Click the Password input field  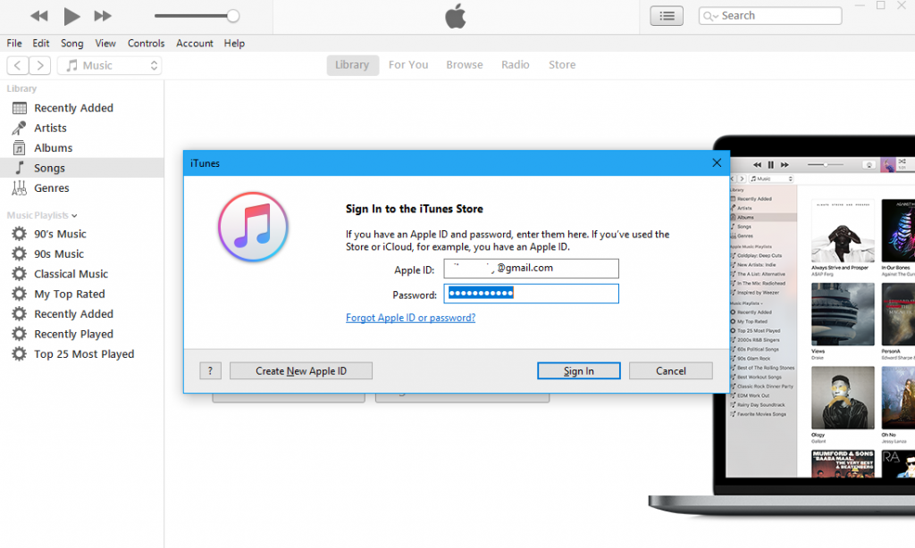531,294
